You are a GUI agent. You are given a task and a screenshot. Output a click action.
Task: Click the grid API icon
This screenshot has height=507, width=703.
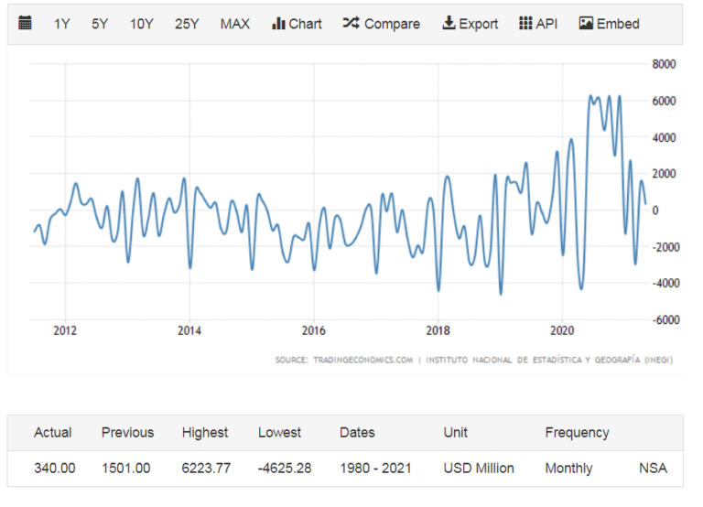[x=525, y=23]
